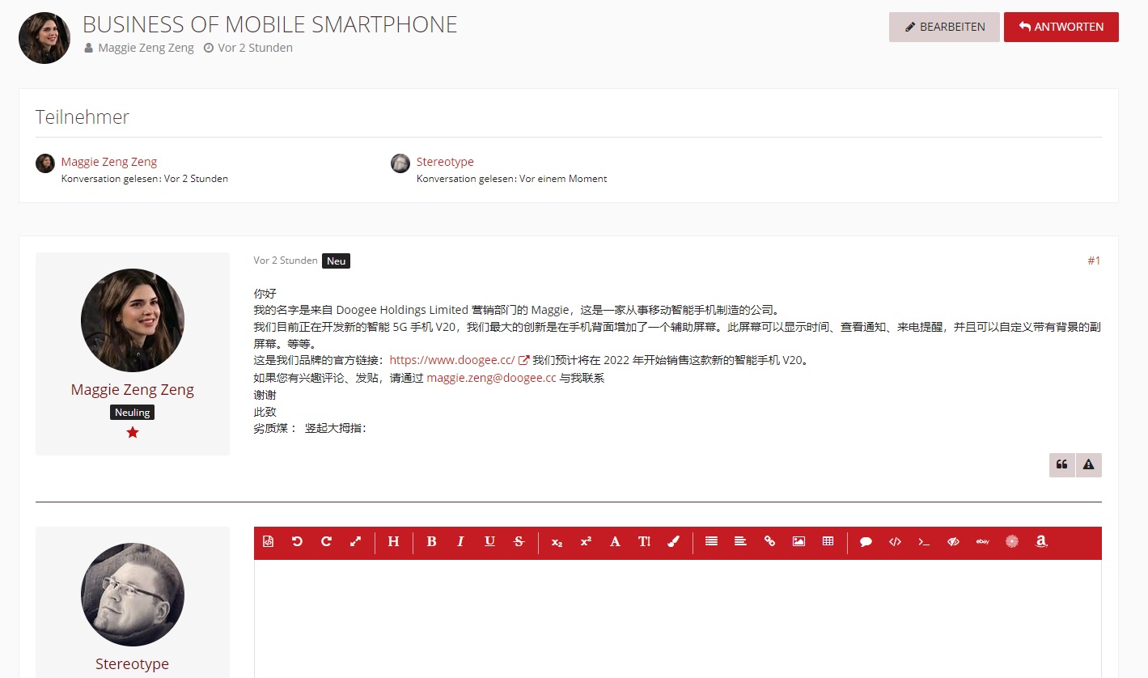Screen dimensions: 1148x678
Task: Toggle underline formatting
Action: click(489, 541)
